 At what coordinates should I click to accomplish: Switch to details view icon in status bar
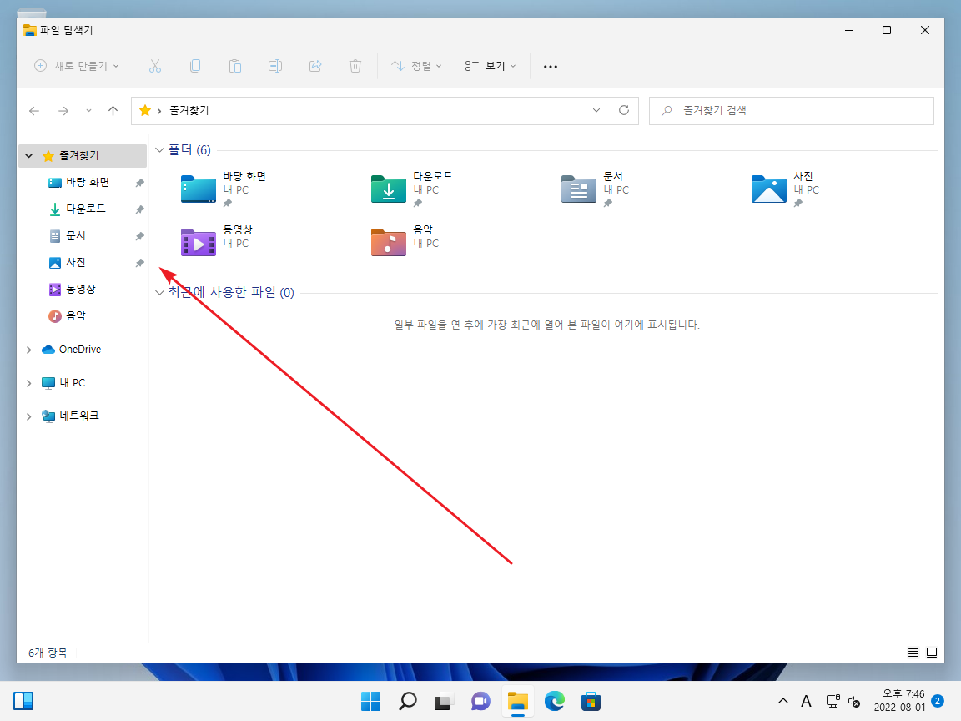[x=913, y=653]
